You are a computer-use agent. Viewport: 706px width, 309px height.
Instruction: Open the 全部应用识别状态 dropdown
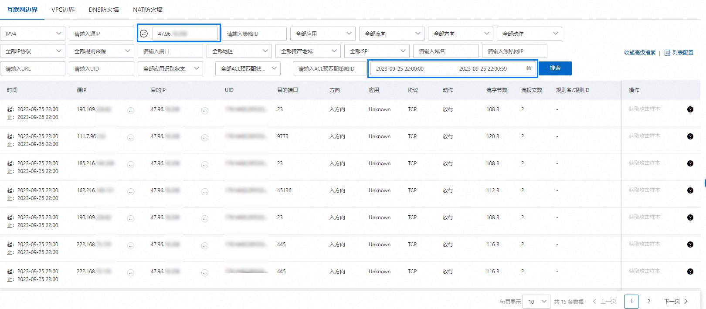click(x=170, y=68)
